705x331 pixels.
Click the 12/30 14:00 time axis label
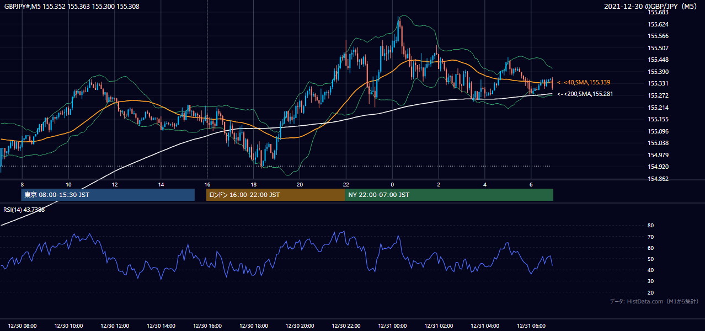(161, 325)
